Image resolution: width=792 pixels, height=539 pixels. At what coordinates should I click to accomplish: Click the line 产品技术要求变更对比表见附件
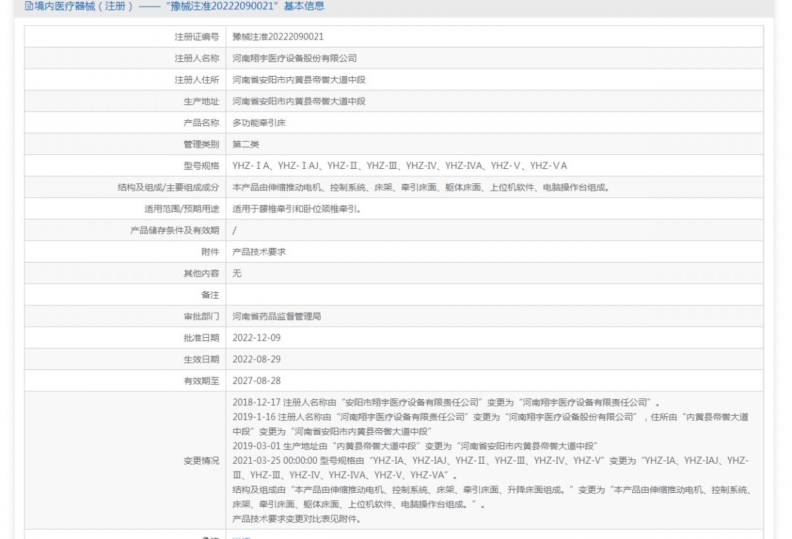pos(296,519)
